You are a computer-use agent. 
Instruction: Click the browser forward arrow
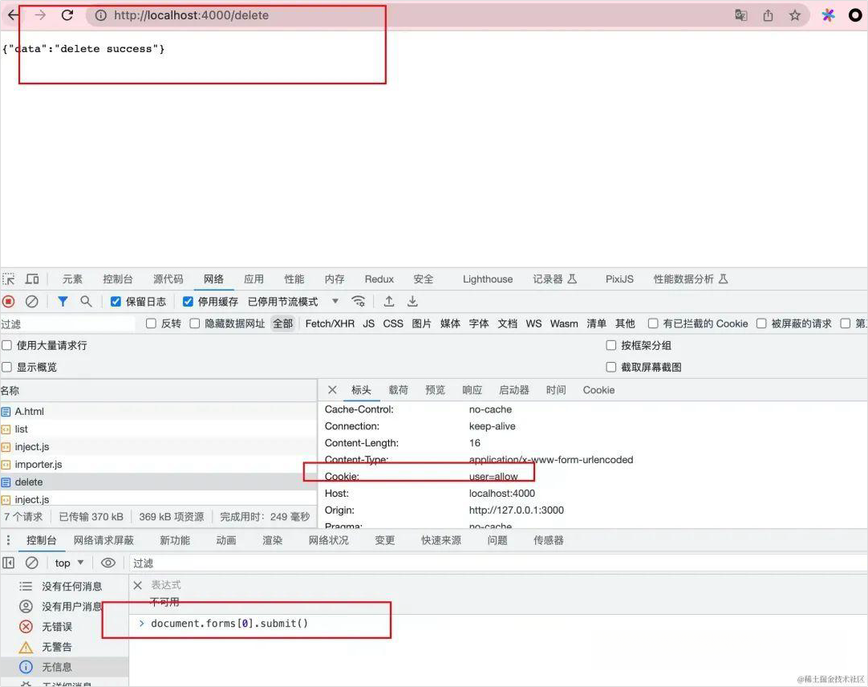[40, 15]
